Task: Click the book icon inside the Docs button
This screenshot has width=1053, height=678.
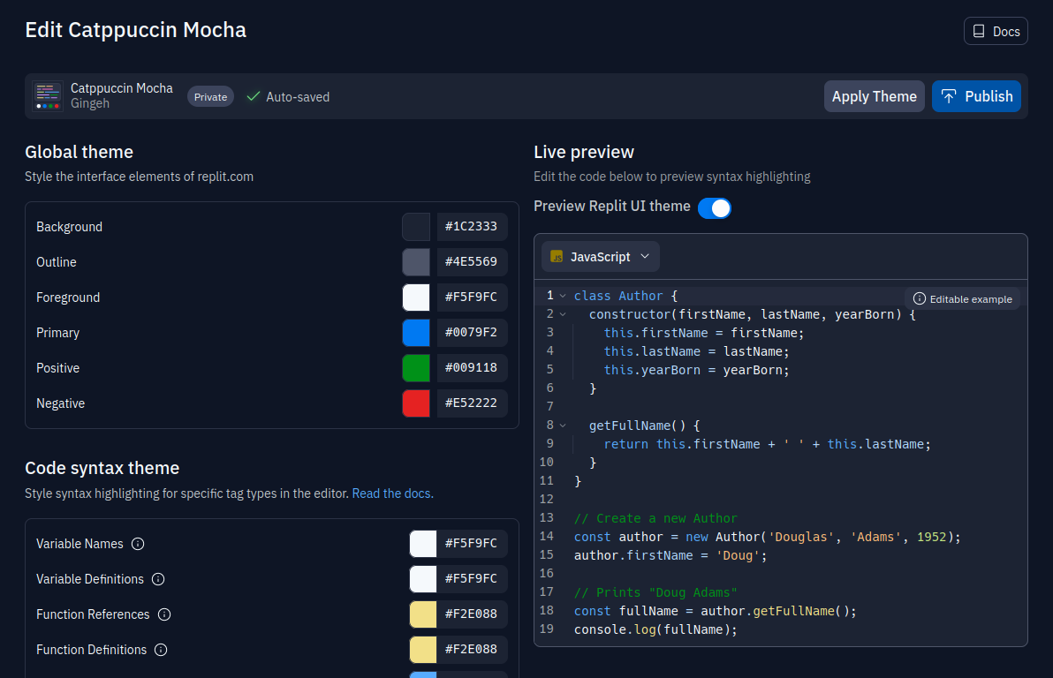Action: coord(981,31)
